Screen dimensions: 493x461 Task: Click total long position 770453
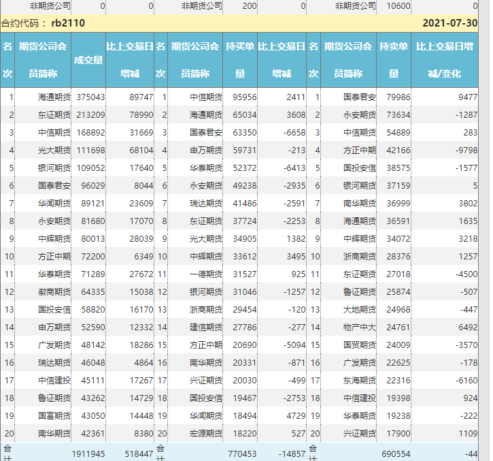click(242, 454)
